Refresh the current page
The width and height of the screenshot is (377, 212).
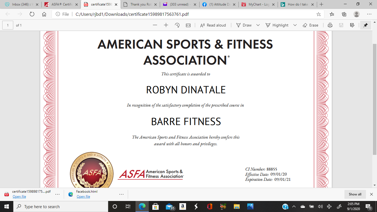point(32,14)
